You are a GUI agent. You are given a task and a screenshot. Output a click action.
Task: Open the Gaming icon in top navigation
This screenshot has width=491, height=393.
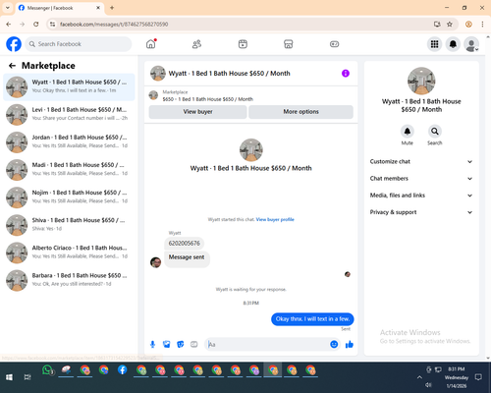coord(334,44)
